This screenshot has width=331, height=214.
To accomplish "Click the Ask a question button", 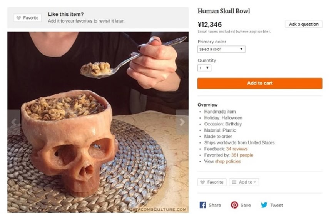I will pos(304,24).
